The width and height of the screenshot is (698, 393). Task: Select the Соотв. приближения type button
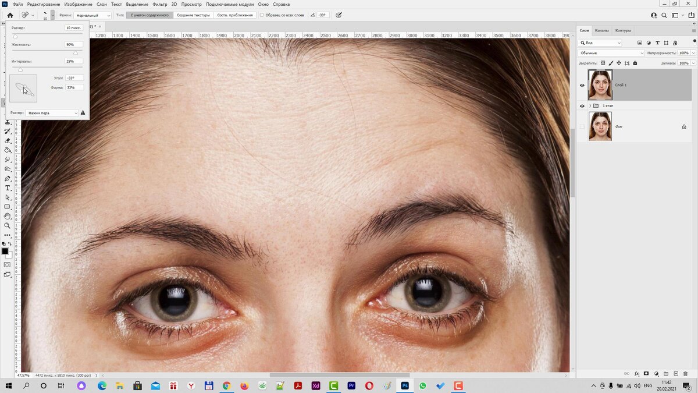click(x=235, y=15)
